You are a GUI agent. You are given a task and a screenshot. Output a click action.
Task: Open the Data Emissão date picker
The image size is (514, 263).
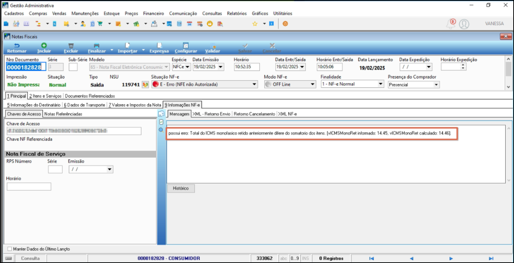(221, 67)
